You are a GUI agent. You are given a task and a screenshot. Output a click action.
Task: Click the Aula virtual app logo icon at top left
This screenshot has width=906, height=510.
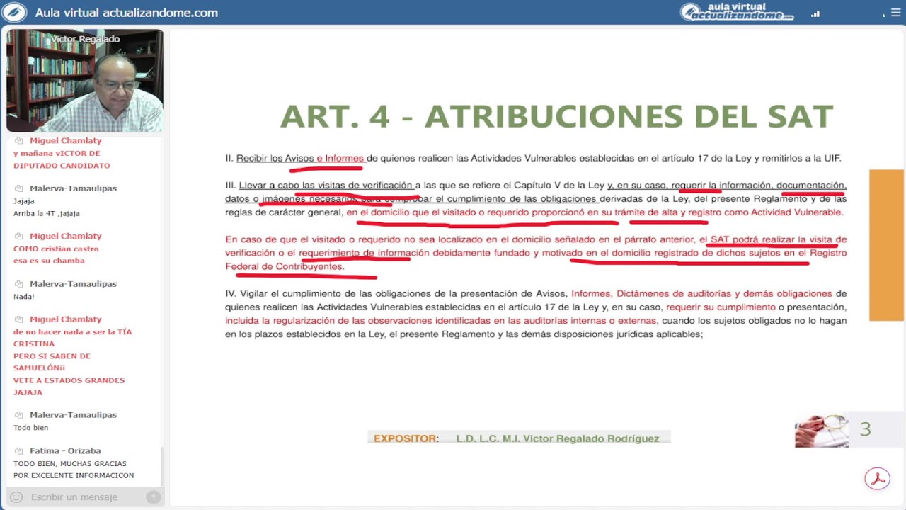coord(14,12)
